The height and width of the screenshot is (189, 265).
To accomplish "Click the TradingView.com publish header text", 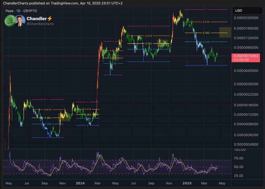I will tap(63, 3).
